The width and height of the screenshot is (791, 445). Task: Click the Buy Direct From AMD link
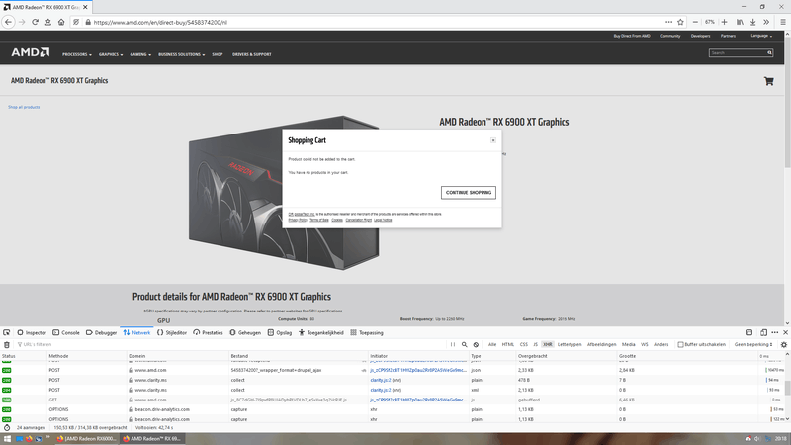[x=632, y=36]
